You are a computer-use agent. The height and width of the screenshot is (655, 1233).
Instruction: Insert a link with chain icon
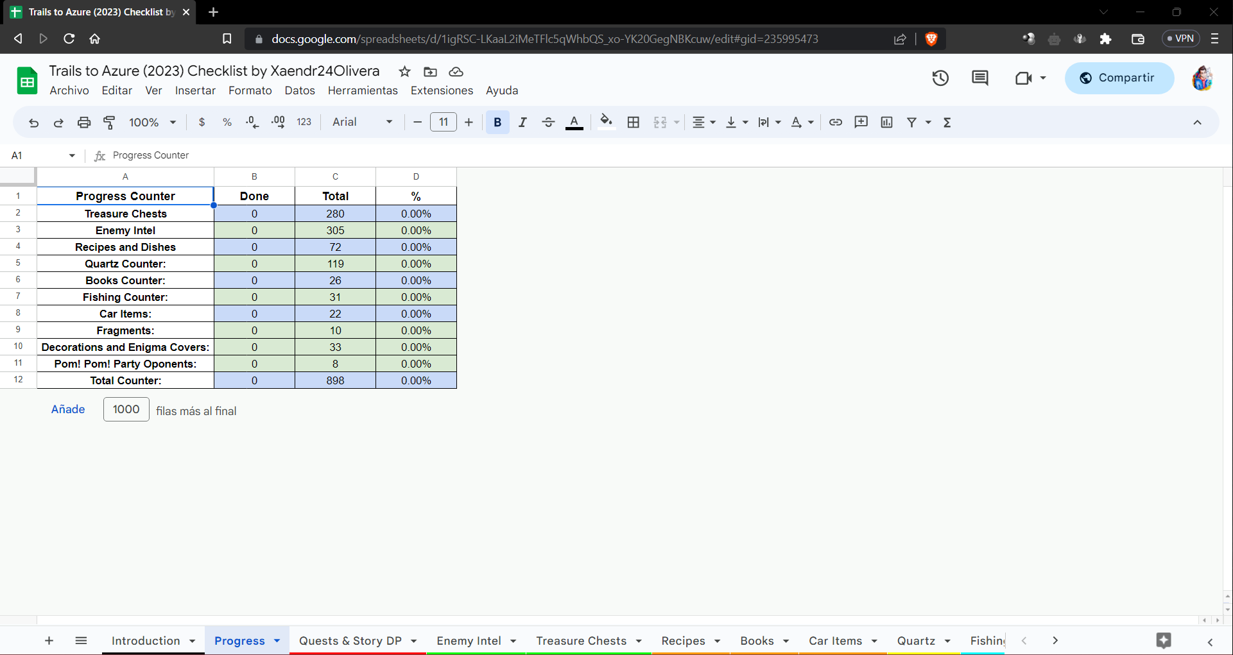[x=836, y=123]
